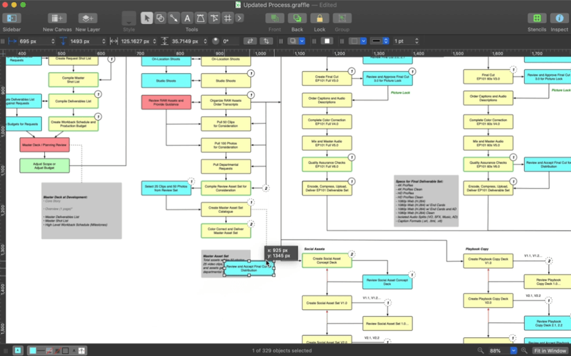Zoom in with the right magnifier
Screen dimensions: 571x356
[523, 350]
